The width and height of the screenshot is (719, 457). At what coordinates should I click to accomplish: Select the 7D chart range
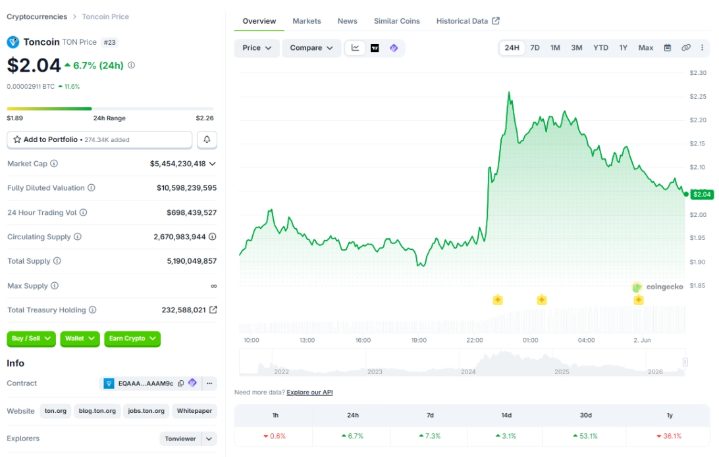535,47
